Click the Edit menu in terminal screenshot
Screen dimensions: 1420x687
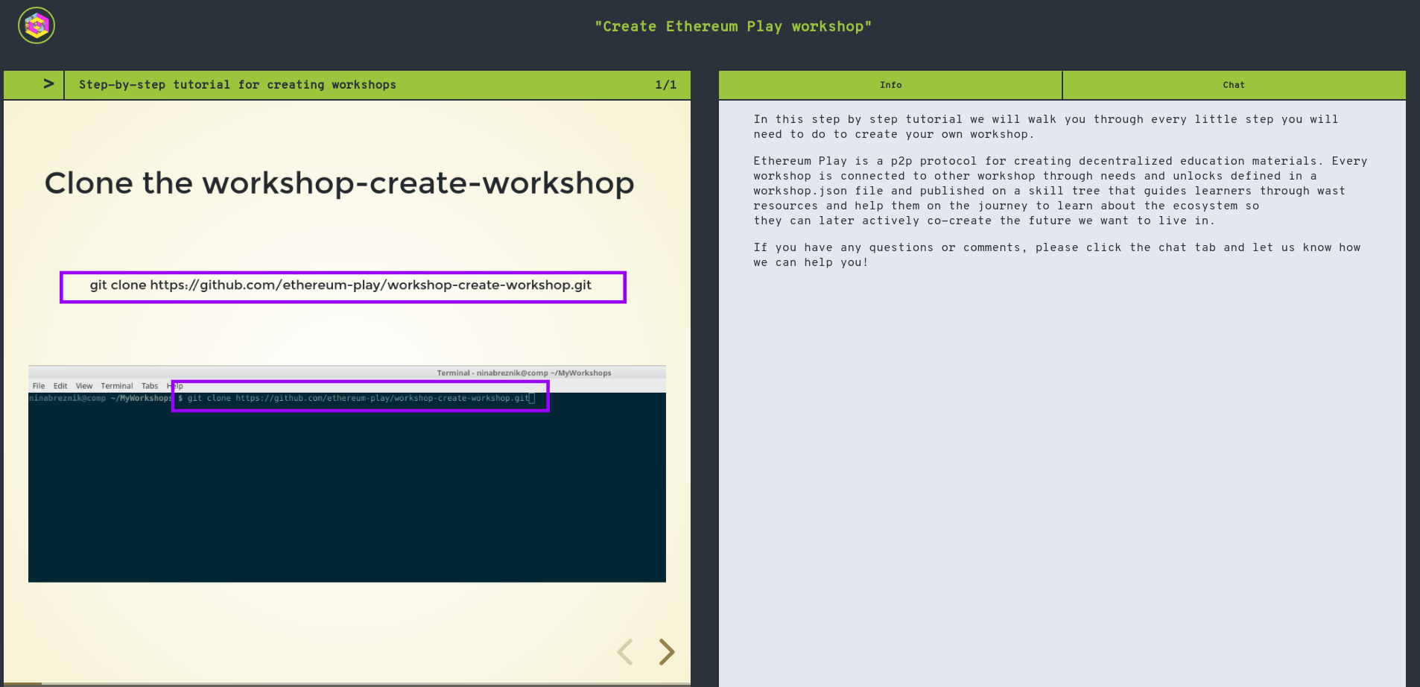pyautogui.click(x=60, y=386)
